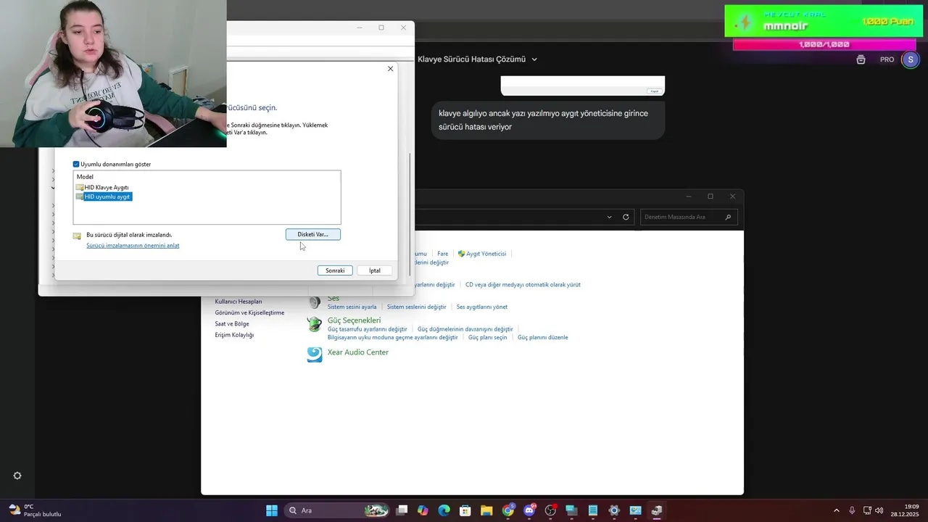The height and width of the screenshot is (522, 928).
Task: Click the 'İptal' button
Action: (x=375, y=270)
